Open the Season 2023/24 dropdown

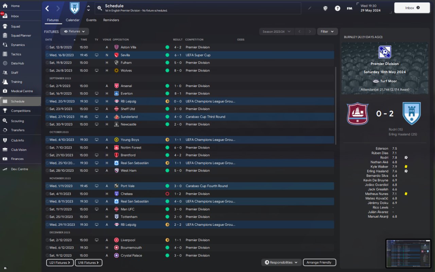pos(277,32)
